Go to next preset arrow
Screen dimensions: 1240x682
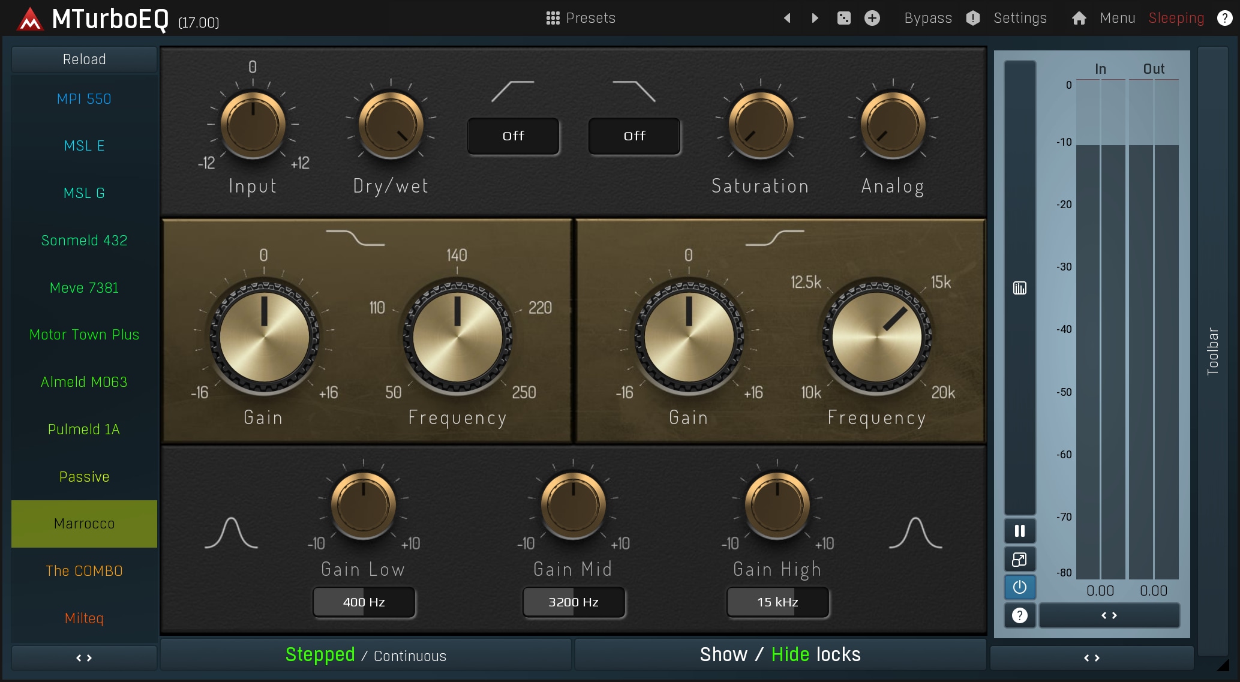[815, 18]
